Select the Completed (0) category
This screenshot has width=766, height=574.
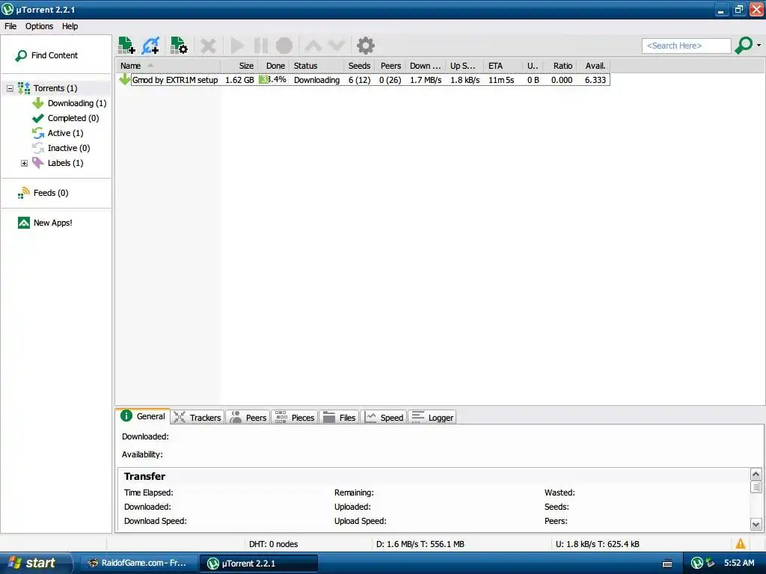pyautogui.click(x=66, y=118)
